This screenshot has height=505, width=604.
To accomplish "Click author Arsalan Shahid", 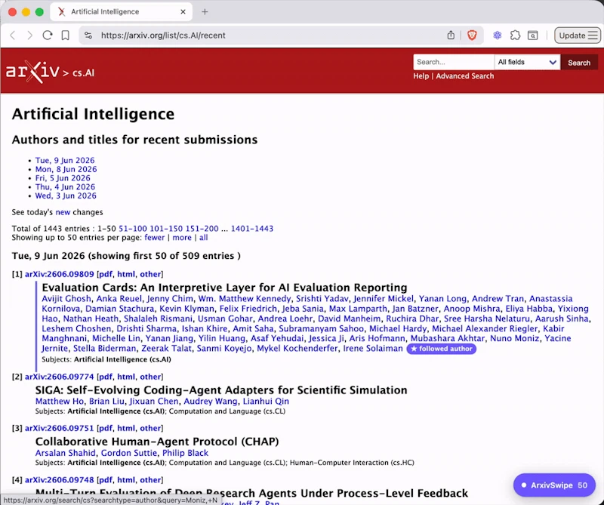I will (x=66, y=453).
